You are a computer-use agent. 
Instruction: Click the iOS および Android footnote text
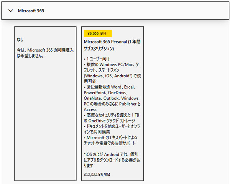coord(112,160)
